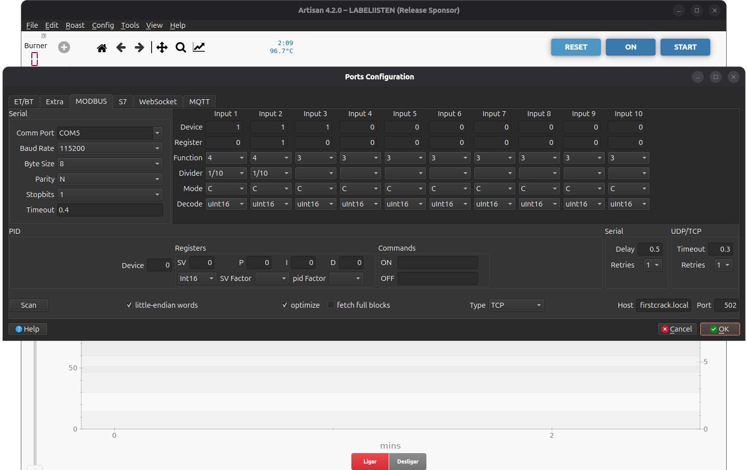Switch to the ET/BT tab
Viewport: 747px width, 470px height.
(24, 101)
